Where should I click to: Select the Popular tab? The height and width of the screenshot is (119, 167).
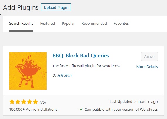coord(68,23)
